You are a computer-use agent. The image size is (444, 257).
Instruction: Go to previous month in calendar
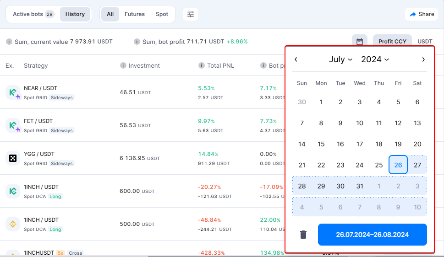pos(296,59)
